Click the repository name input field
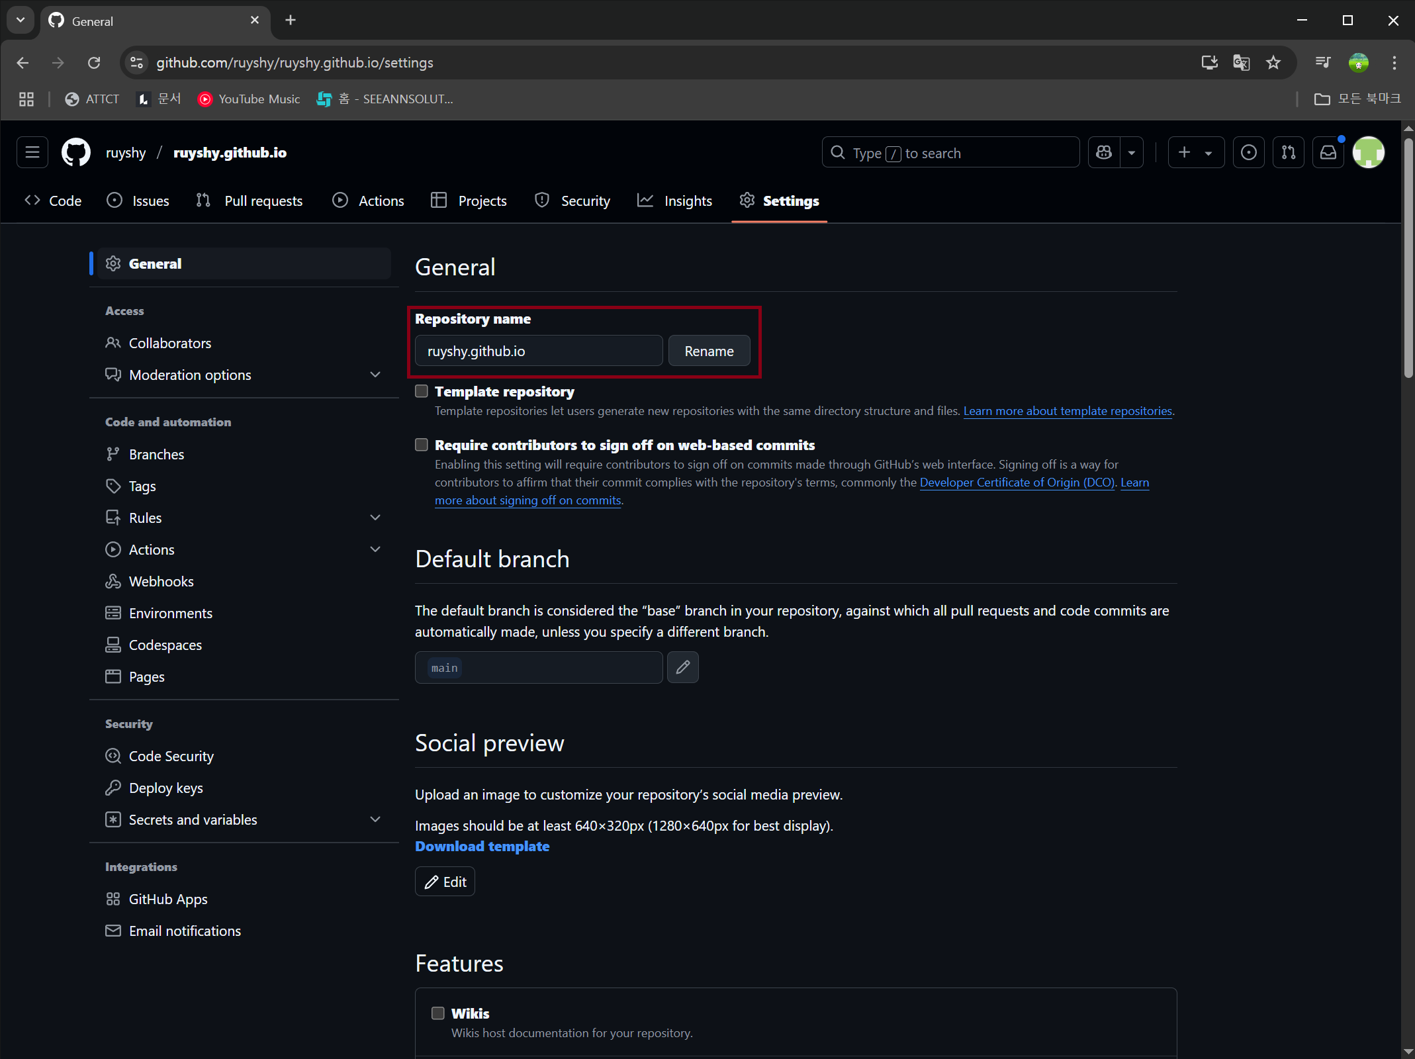Image resolution: width=1415 pixels, height=1059 pixels. click(x=538, y=351)
